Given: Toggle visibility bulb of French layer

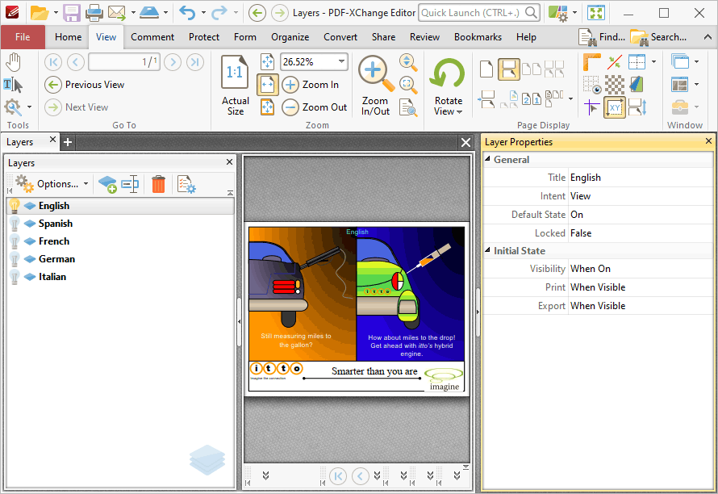Looking at the screenshot, I should pyautogui.click(x=15, y=241).
